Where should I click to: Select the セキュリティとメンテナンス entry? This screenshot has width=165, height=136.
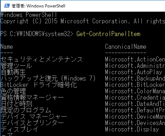tap(42, 59)
